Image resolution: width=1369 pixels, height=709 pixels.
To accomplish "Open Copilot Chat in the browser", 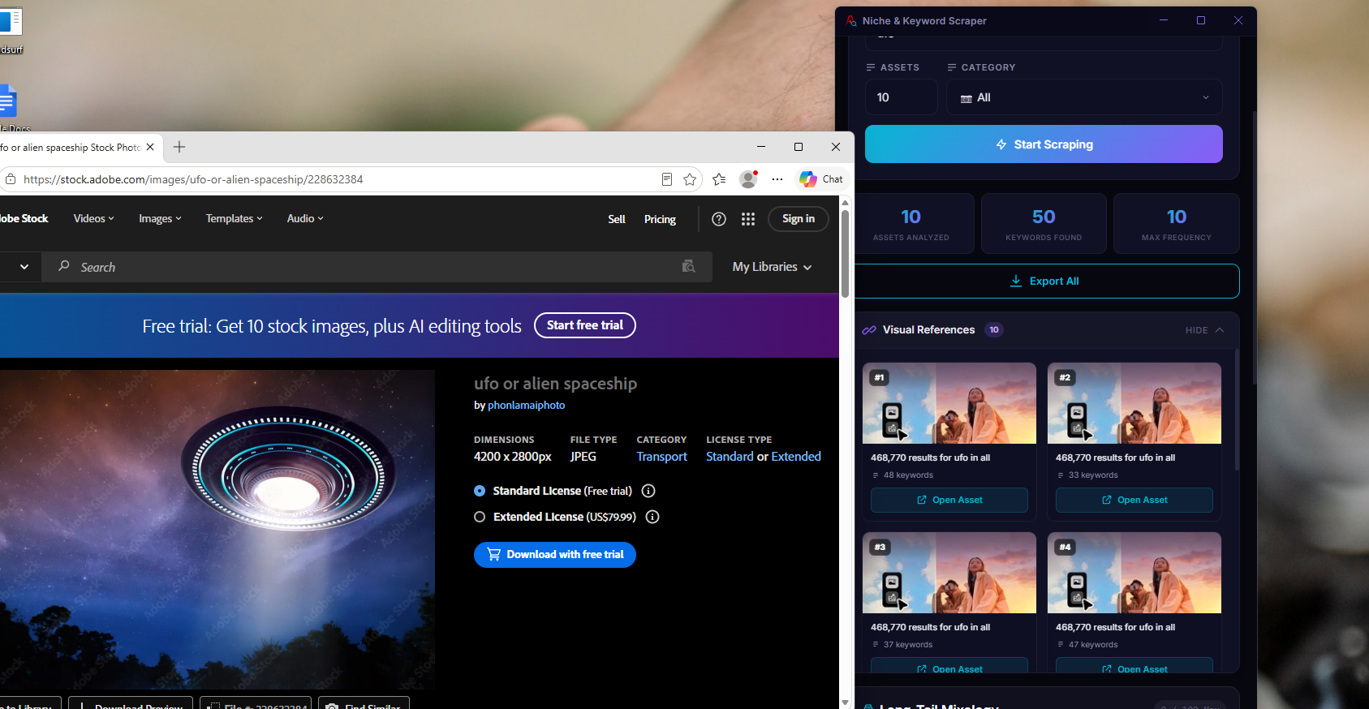I will pos(821,179).
